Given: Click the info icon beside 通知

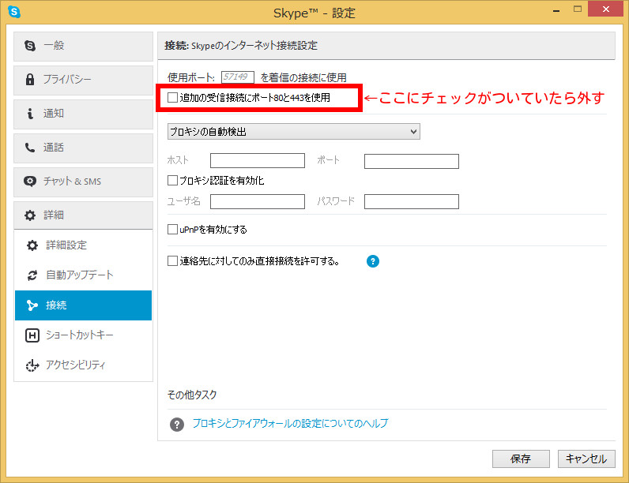Looking at the screenshot, I should coord(30,114).
